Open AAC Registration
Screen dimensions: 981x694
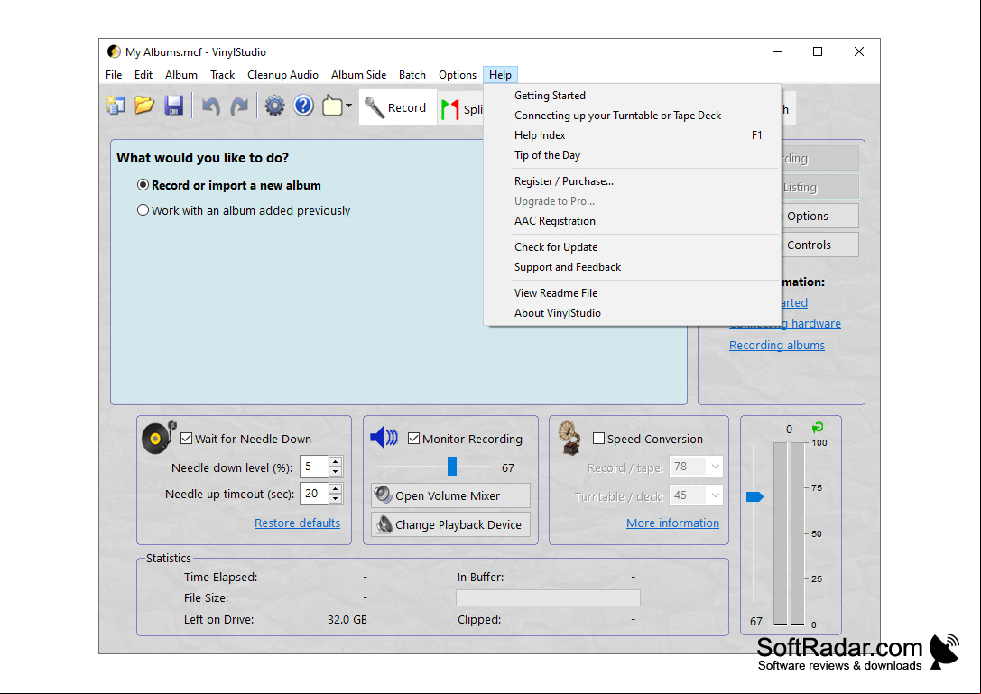632,221
